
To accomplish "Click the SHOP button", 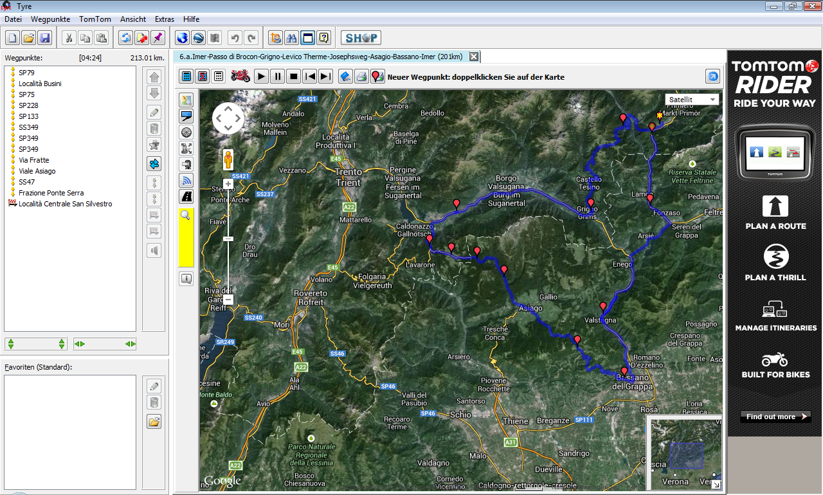I will pyautogui.click(x=361, y=38).
